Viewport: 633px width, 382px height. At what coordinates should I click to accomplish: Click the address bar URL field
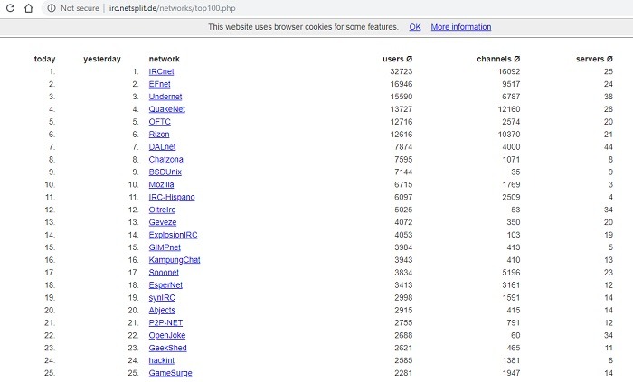click(x=173, y=8)
